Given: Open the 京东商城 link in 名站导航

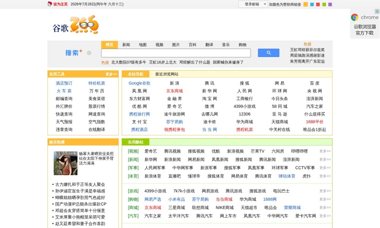Looking at the screenshot, I should (174, 91).
